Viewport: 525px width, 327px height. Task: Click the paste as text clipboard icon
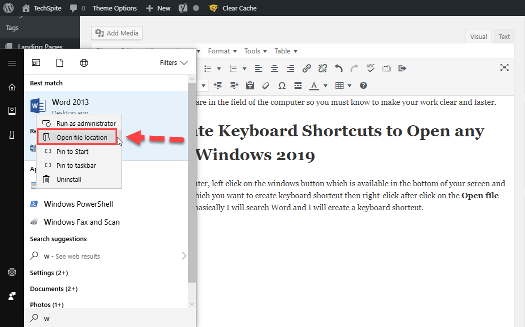click(250, 85)
